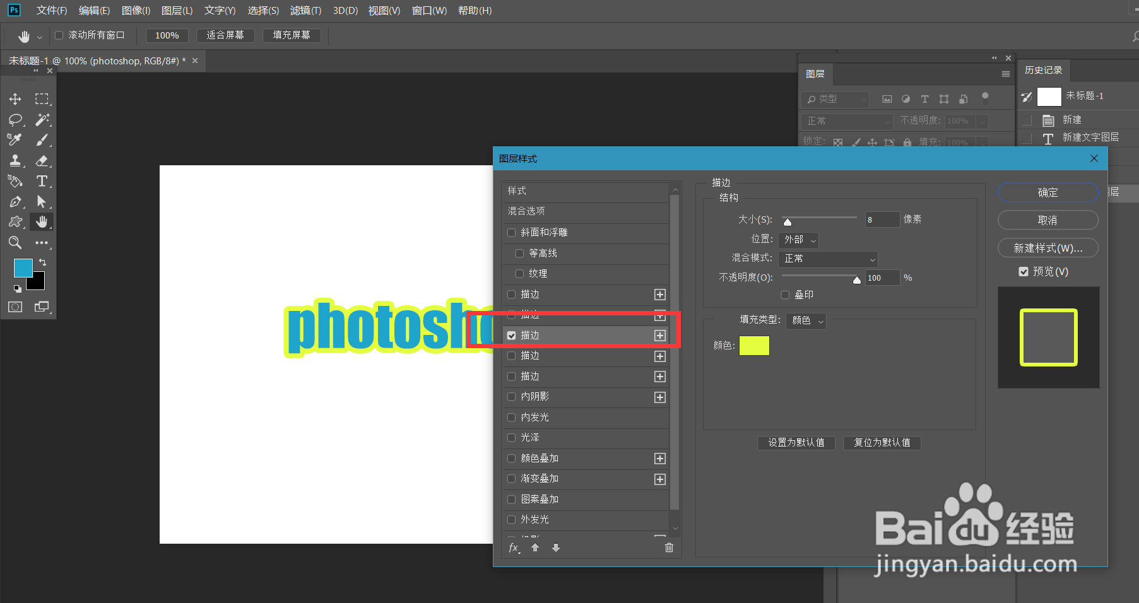Delete effect with the trash icon

point(669,547)
